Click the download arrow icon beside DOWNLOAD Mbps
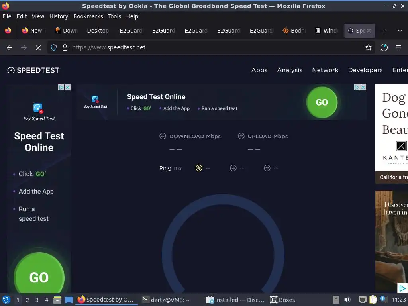This screenshot has width=408, height=306. pos(163,136)
